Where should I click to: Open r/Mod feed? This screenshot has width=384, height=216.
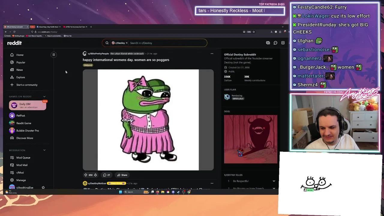coord(20,172)
